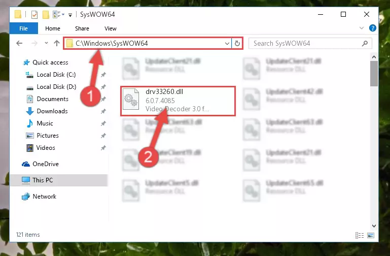Click the version text 6.0.7.4085

click(160, 101)
